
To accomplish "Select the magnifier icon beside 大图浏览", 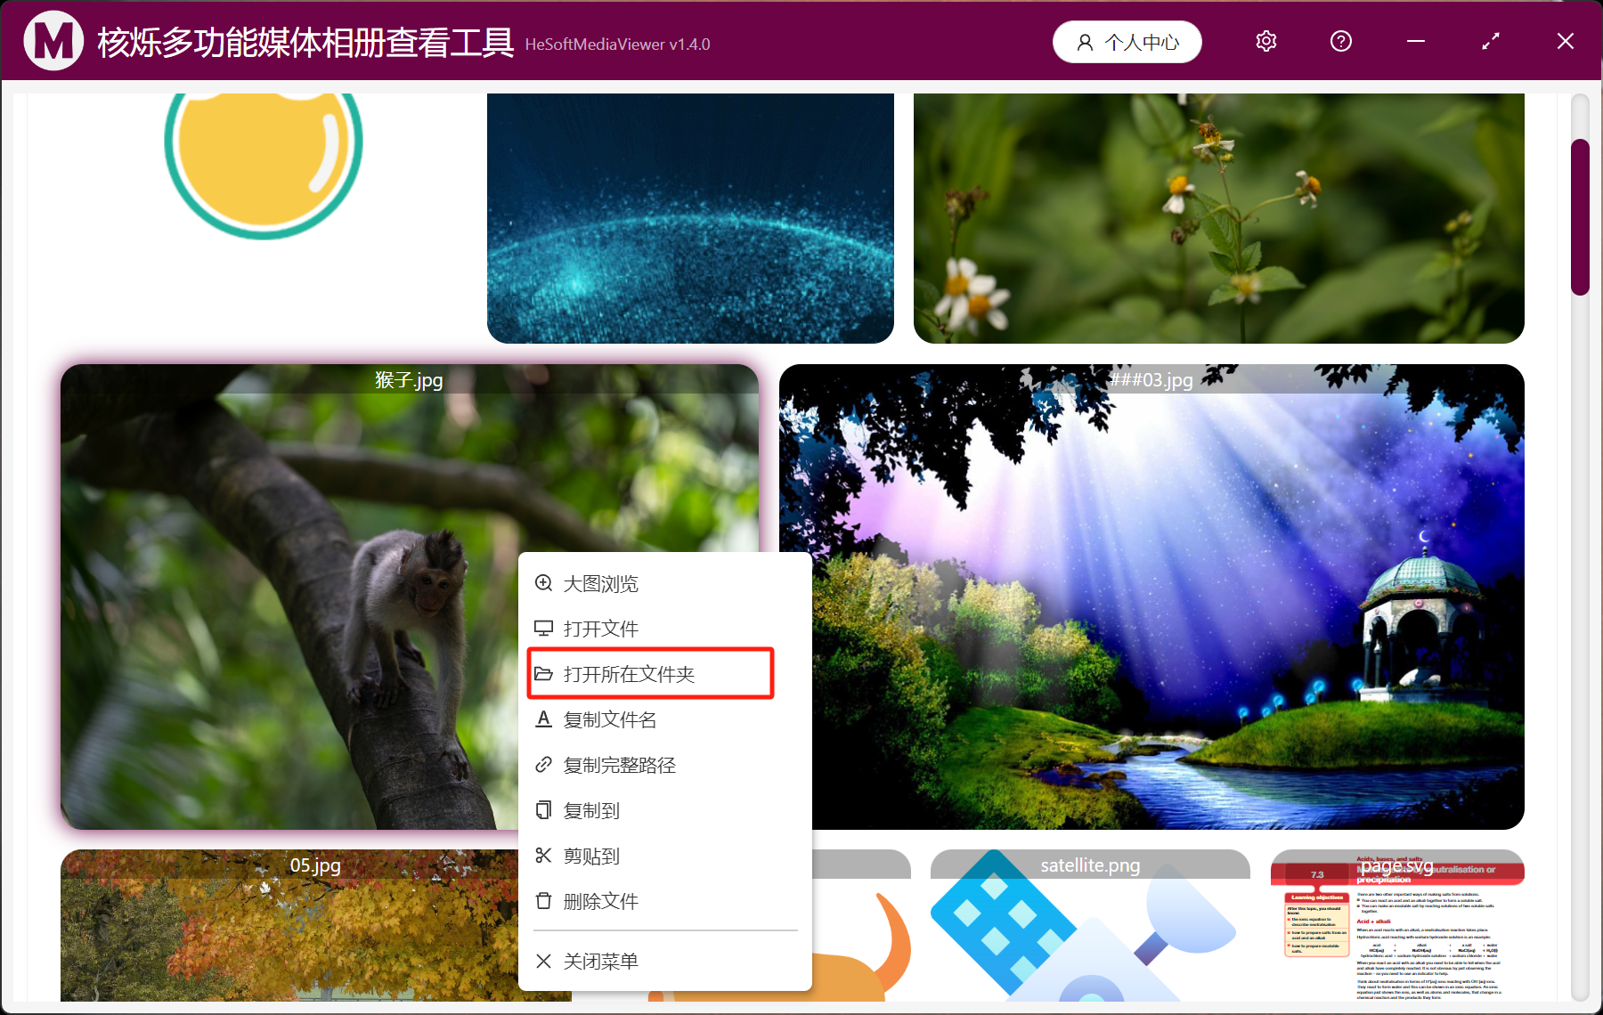I will (544, 583).
